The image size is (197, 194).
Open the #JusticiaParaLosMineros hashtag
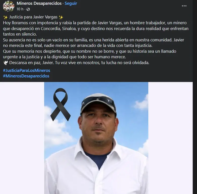[x=26, y=70]
